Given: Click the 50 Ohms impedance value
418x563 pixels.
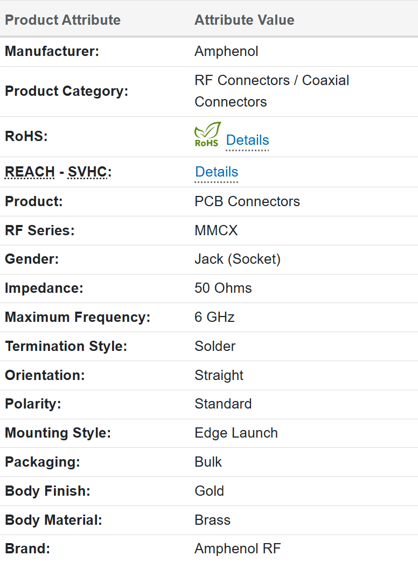Looking at the screenshot, I should [223, 288].
